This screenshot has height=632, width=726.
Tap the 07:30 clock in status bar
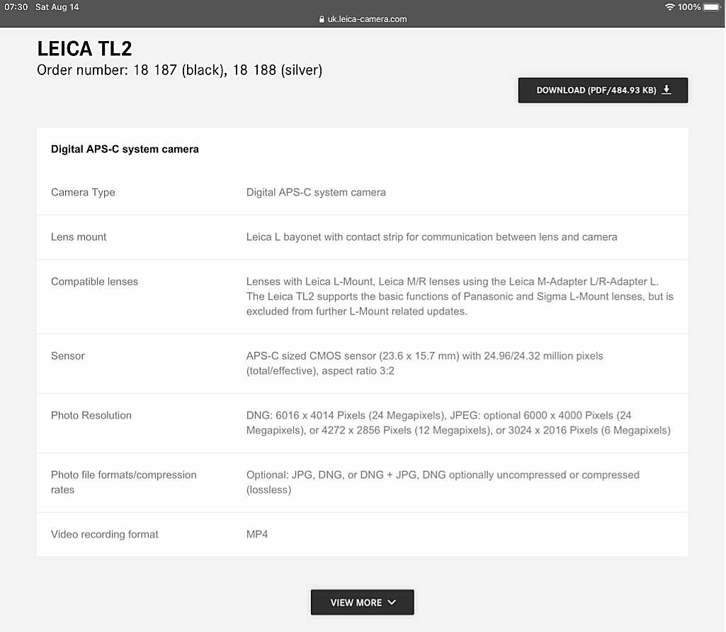click(x=16, y=7)
